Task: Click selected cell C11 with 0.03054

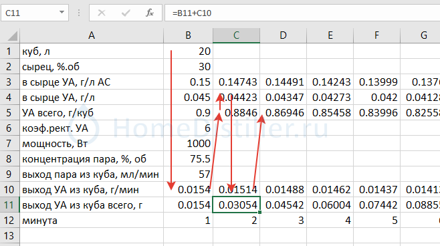Action: click(236, 205)
